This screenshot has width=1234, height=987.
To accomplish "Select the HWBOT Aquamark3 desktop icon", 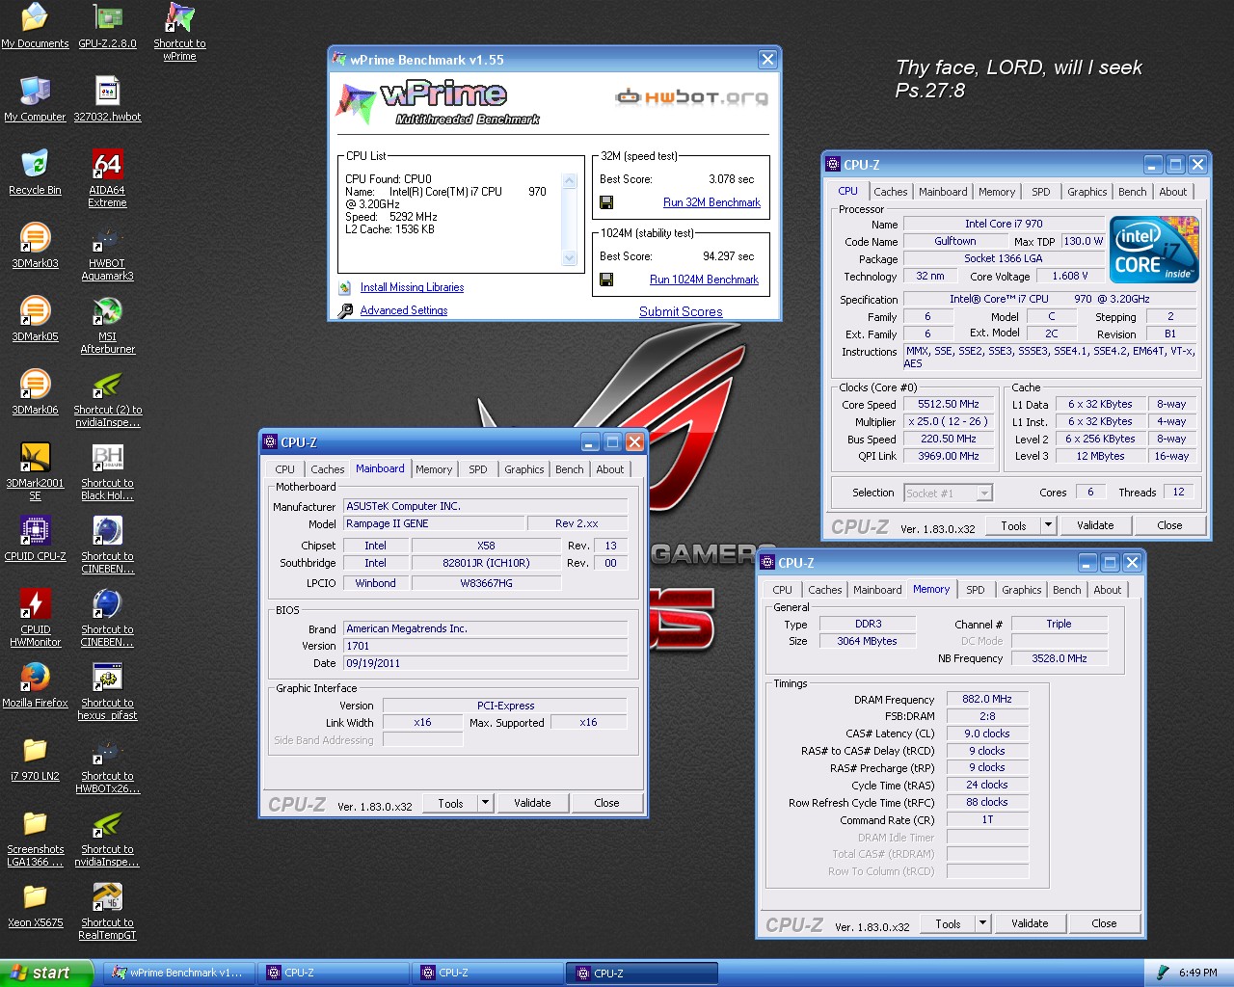I will click(107, 252).
